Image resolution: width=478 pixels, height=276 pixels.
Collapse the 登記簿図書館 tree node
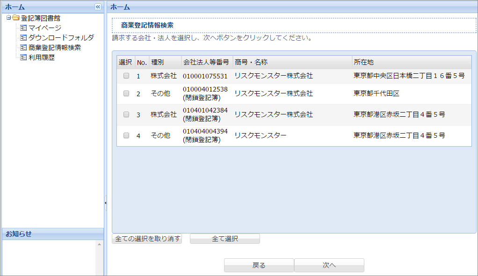pos(9,18)
